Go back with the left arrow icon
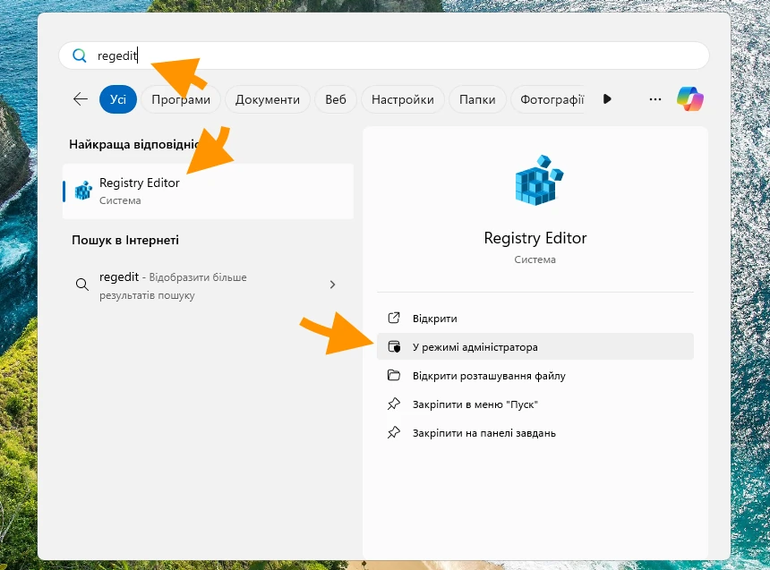The width and height of the screenshot is (770, 570). click(80, 99)
